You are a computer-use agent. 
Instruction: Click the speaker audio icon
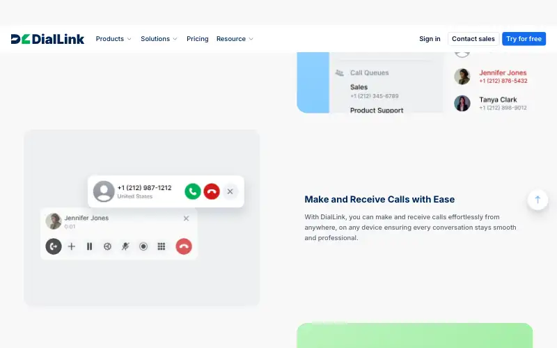pos(107,246)
